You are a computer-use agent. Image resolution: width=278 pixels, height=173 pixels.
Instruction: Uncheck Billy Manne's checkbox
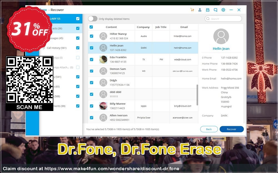(x=91, y=106)
